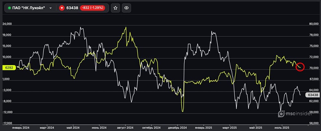Image resolution: width=321 pixels, height=131 pixels.
Task: Click the август 2024 axis label
Action: click(126, 127)
